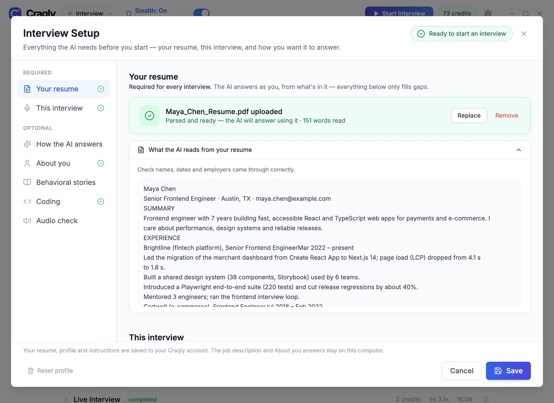The width and height of the screenshot is (554, 403).
Task: Open the Your resume sidebar section
Action: 64,89
